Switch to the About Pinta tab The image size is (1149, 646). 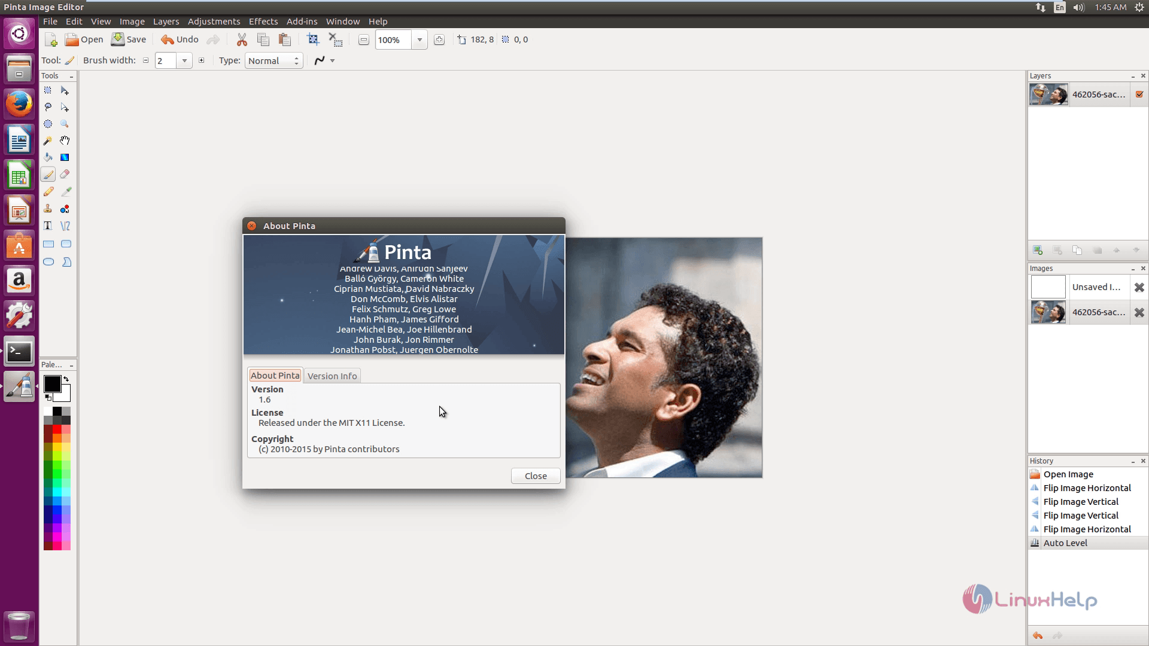[275, 375]
